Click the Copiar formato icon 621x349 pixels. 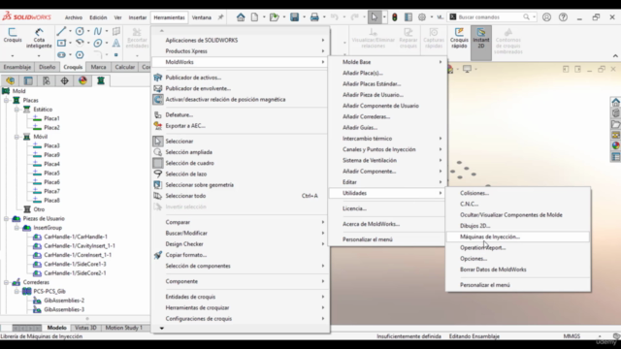click(157, 255)
